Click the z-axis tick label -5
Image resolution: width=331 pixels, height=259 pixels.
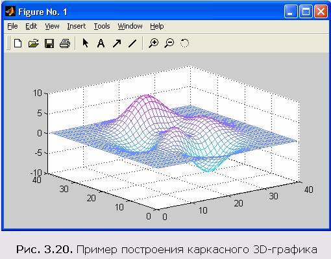[x=38, y=153]
